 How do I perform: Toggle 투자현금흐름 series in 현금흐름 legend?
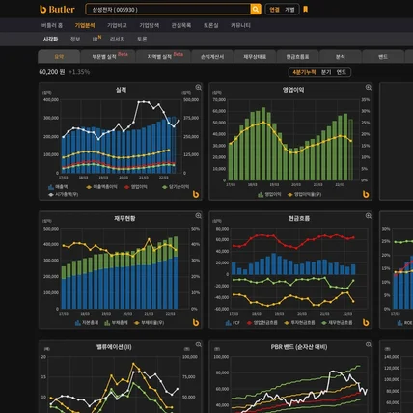click(299, 322)
